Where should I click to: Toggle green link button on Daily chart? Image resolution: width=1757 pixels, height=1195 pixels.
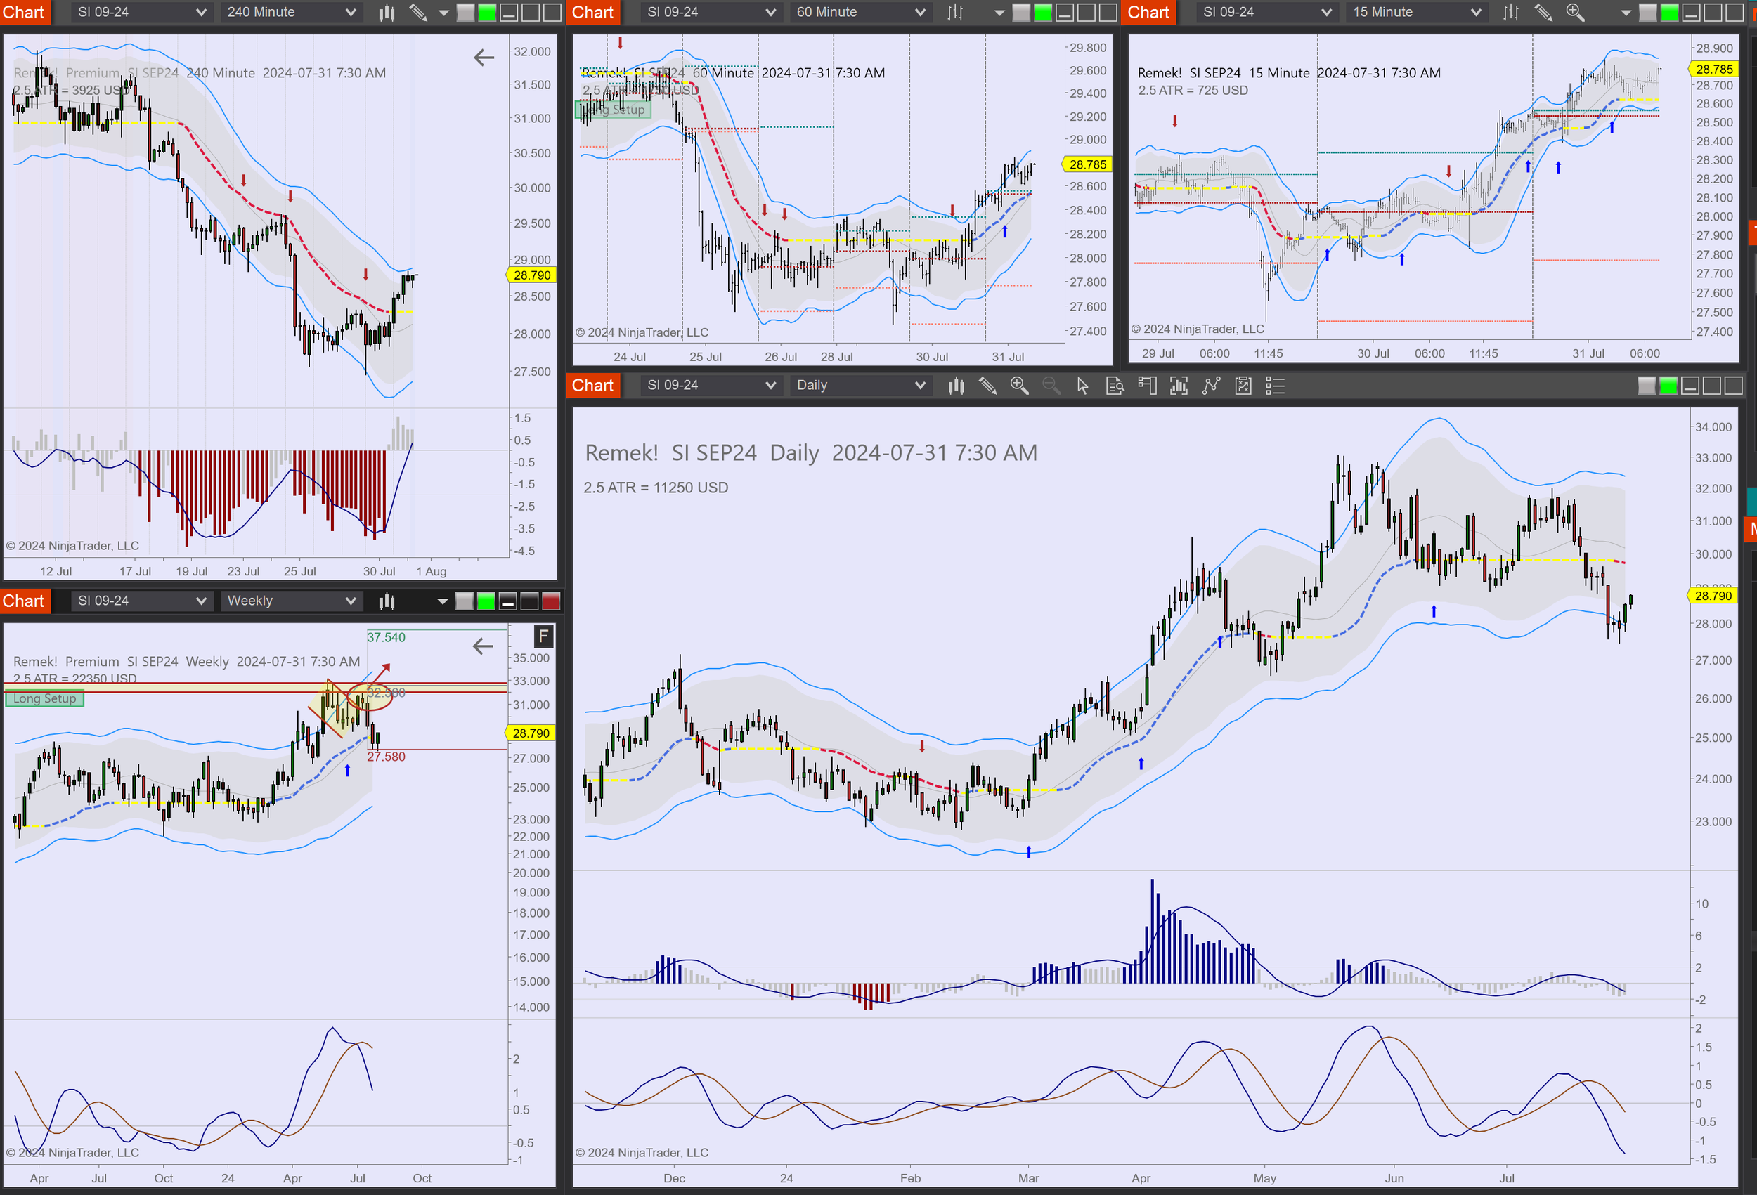tap(1668, 386)
